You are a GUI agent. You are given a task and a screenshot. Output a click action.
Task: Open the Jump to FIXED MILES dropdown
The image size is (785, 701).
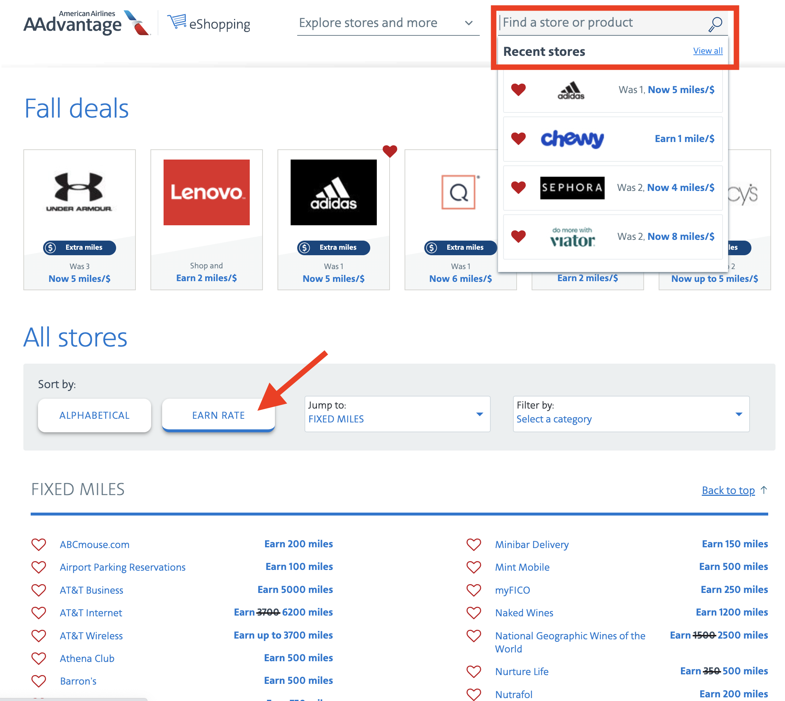coord(397,414)
